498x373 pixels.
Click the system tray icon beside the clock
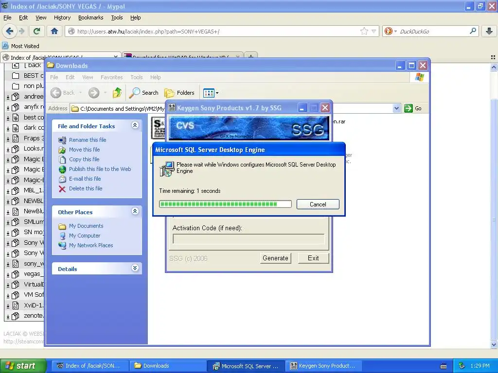462,366
